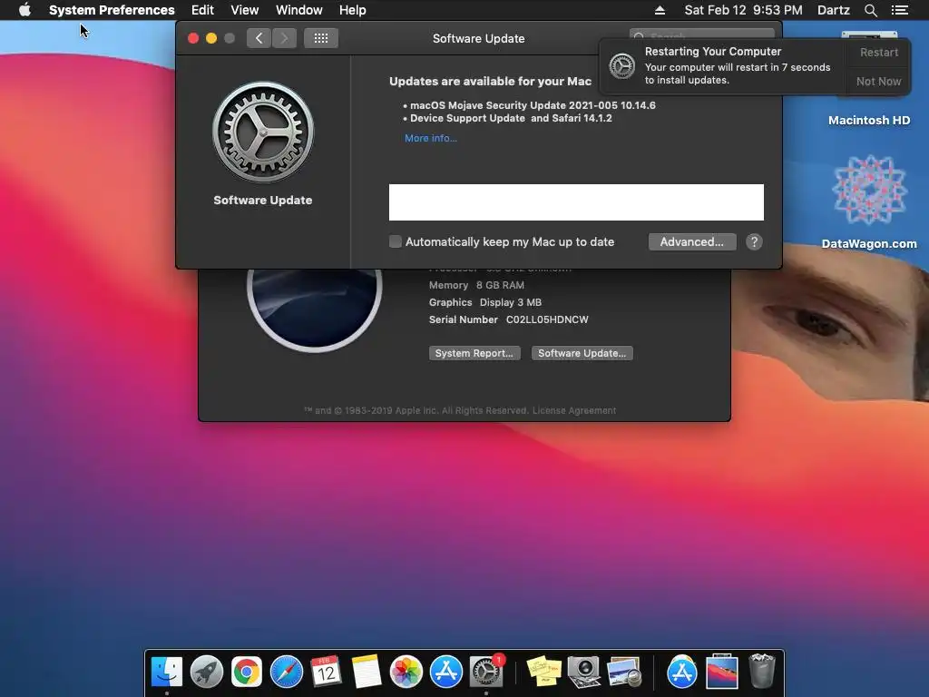Click the Advanced... button
The width and height of the screenshot is (929, 697).
[692, 241]
